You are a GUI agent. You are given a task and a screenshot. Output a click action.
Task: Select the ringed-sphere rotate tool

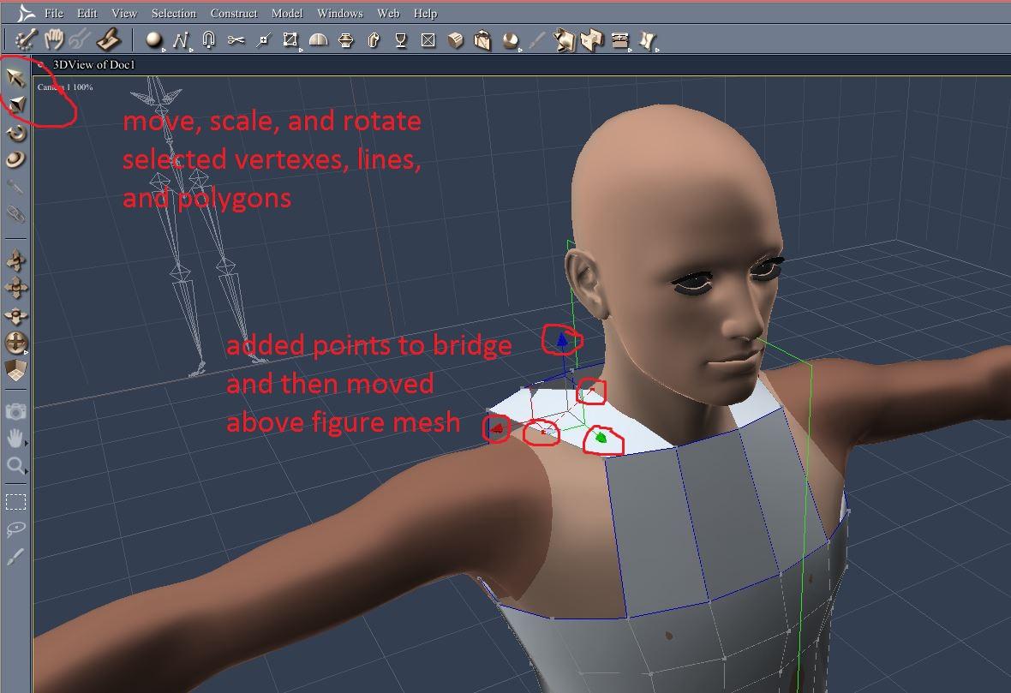[15, 159]
